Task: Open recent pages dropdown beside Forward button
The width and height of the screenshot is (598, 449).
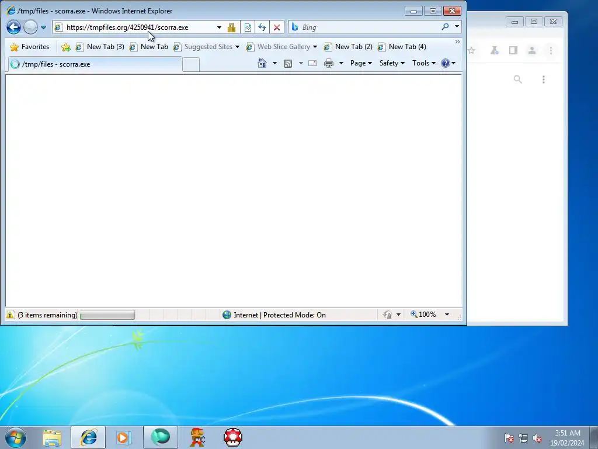Action: [x=43, y=27]
